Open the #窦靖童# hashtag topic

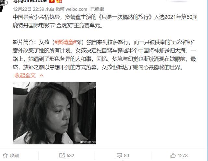pos(65,42)
